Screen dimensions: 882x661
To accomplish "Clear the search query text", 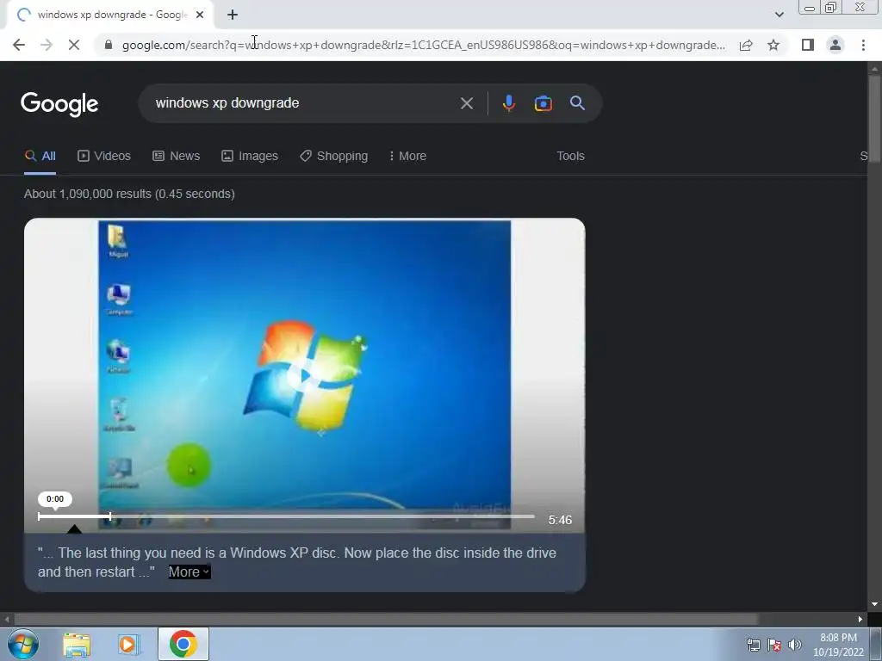I will coord(466,103).
